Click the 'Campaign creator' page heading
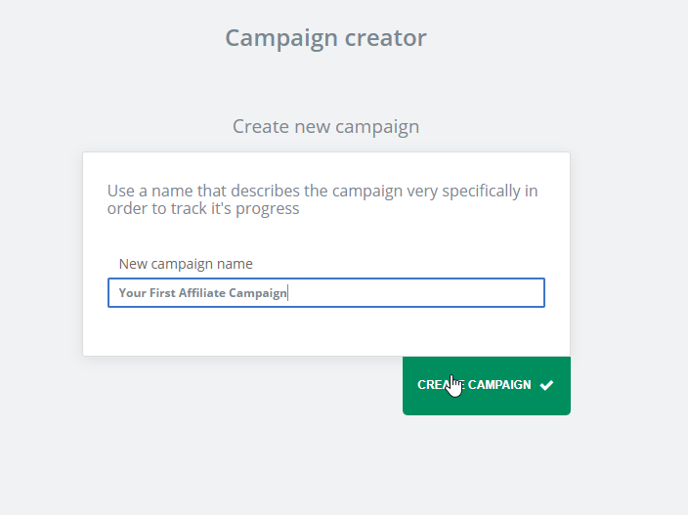The height and width of the screenshot is (515, 688). (x=325, y=38)
